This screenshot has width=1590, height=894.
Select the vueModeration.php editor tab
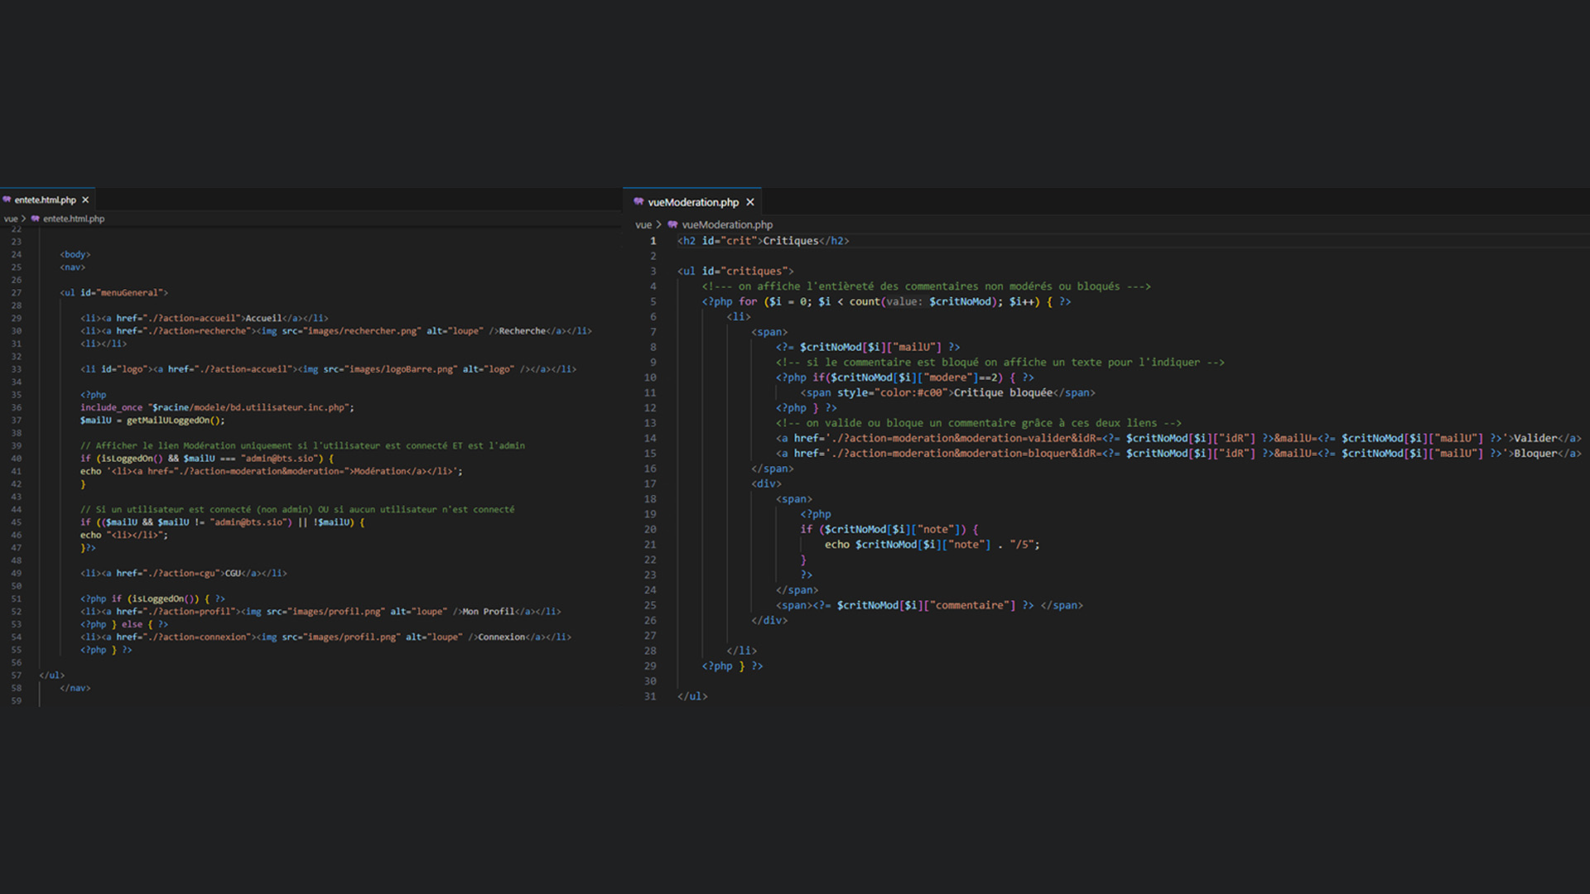pos(692,202)
